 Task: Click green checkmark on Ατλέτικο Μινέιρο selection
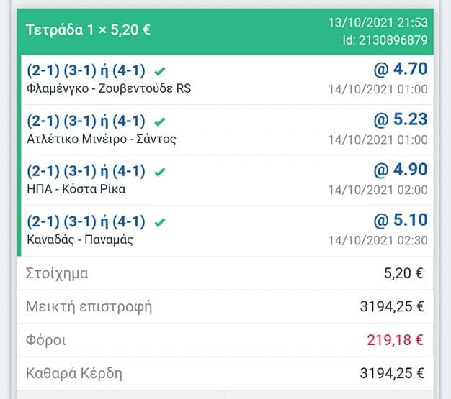(160, 121)
